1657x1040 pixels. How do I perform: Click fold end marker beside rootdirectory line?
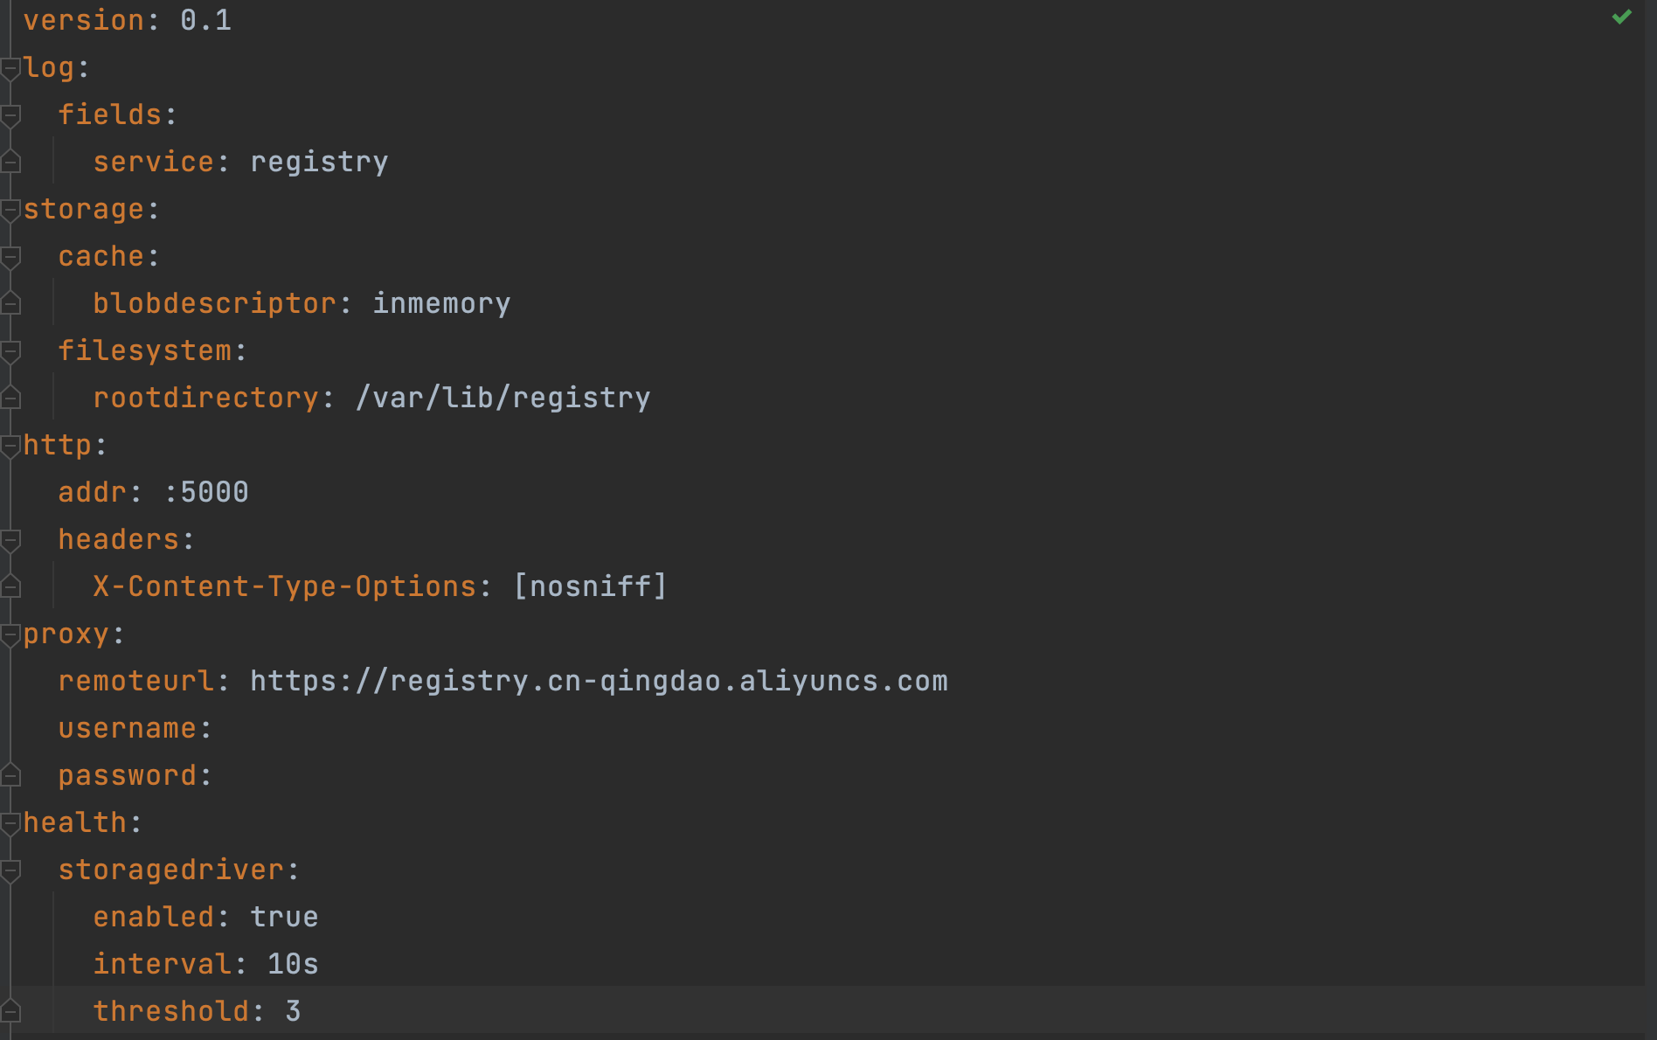(10, 398)
